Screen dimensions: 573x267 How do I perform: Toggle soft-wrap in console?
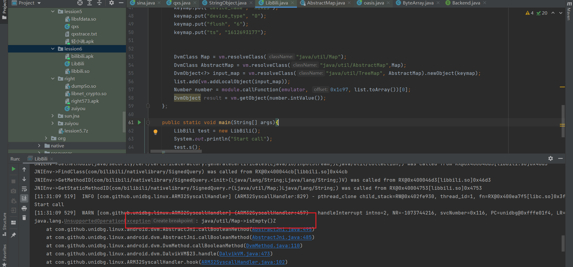coord(24,189)
